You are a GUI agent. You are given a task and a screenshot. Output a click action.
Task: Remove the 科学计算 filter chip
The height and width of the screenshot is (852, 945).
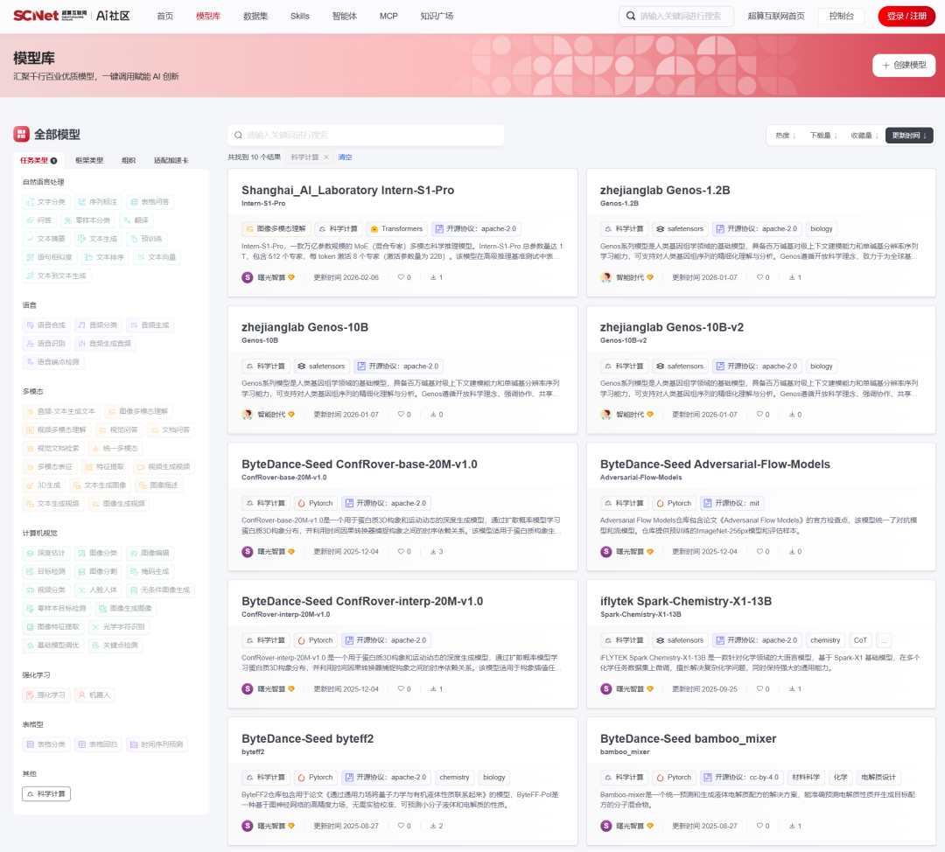[326, 157]
